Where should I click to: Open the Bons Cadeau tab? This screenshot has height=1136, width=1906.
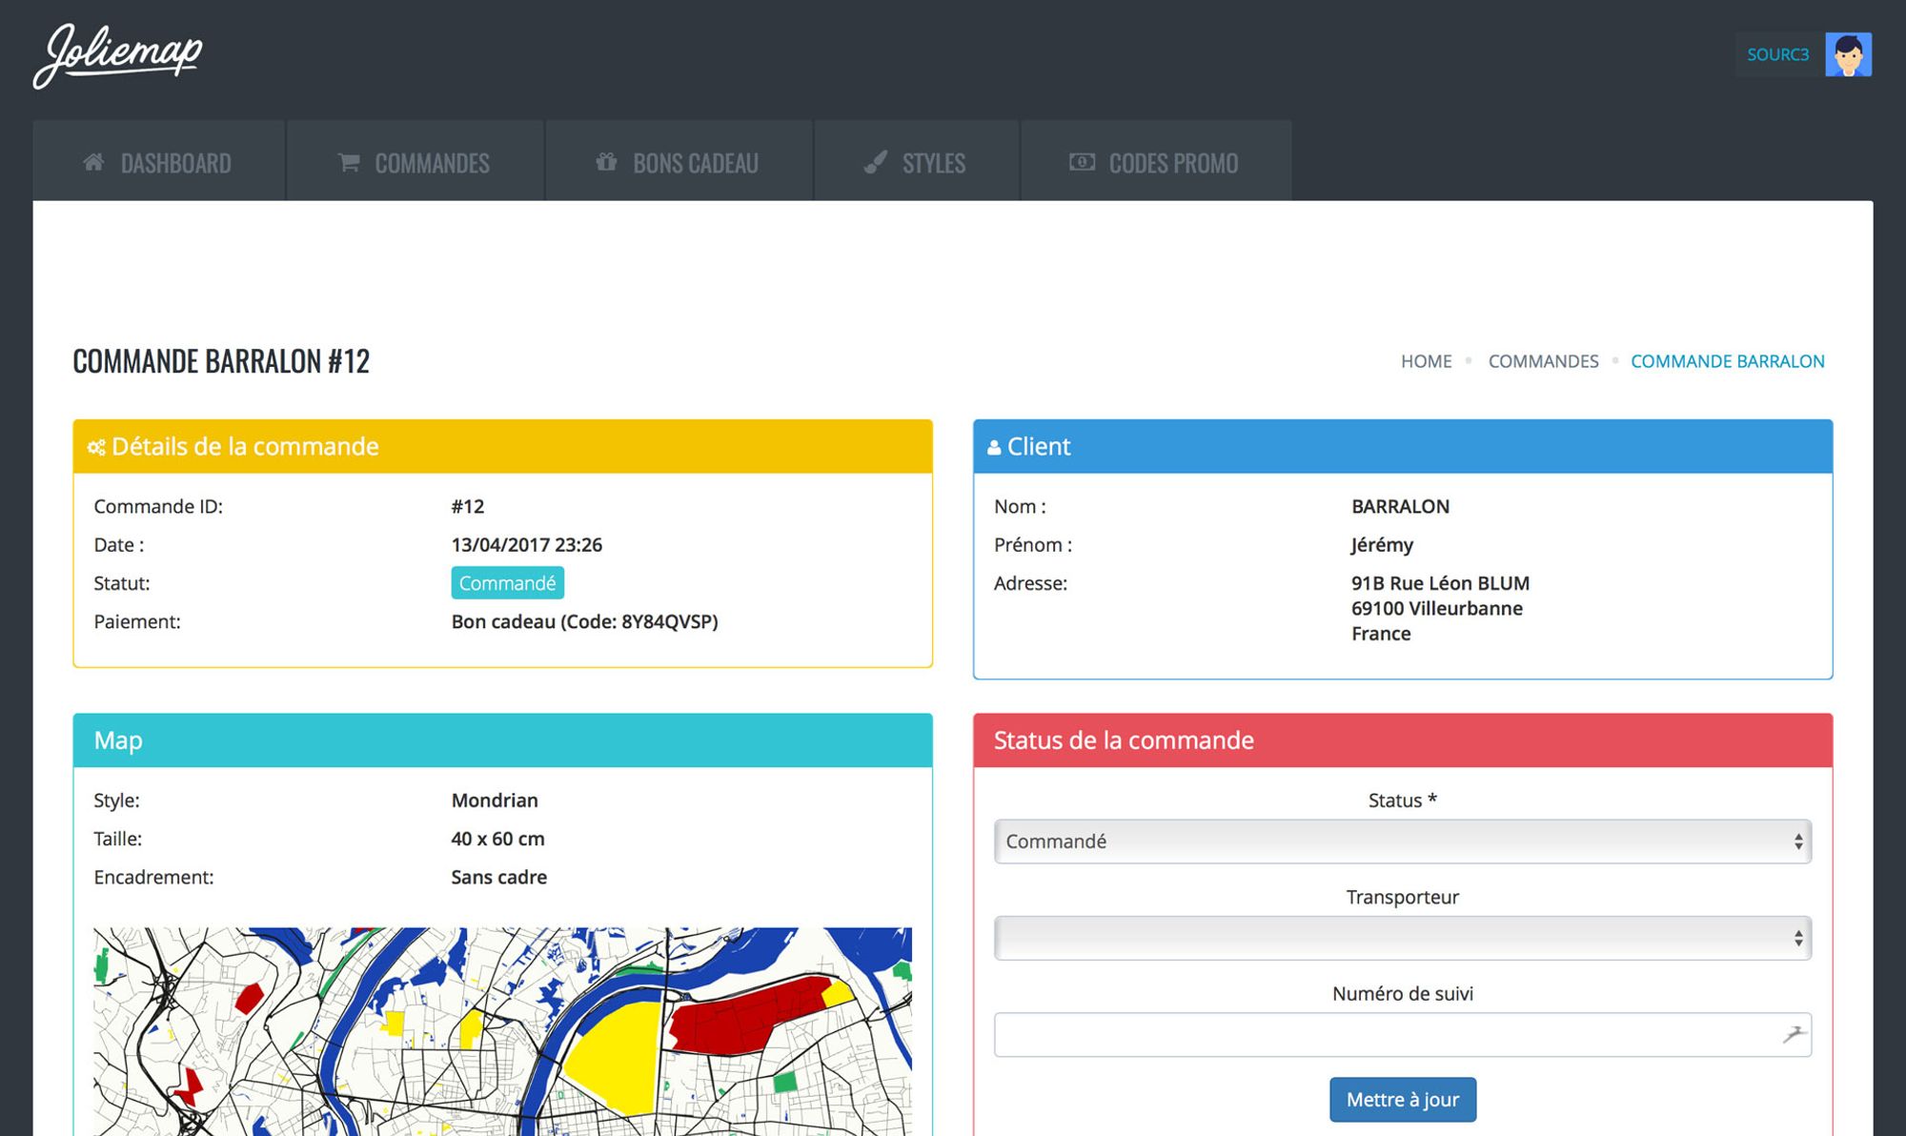(695, 163)
